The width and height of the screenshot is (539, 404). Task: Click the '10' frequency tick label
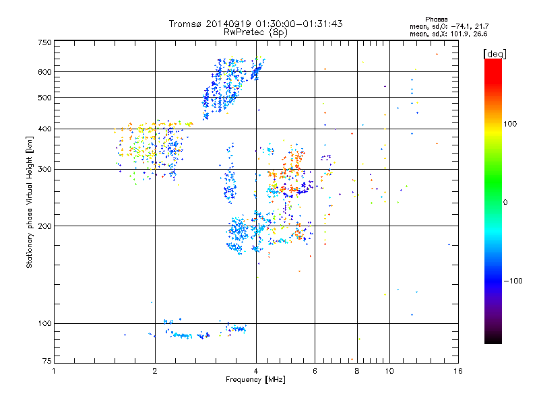click(x=389, y=371)
